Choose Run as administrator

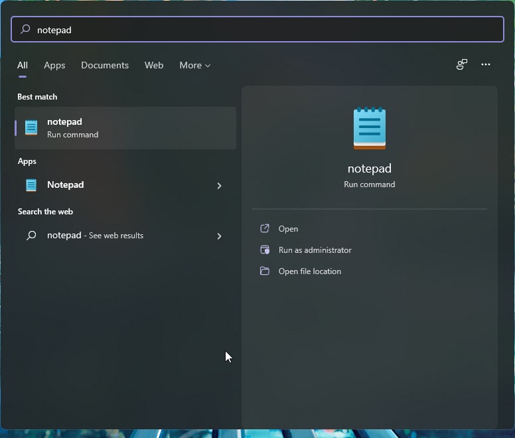point(315,250)
